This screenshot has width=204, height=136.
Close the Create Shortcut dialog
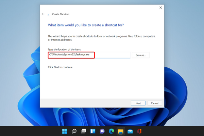[x=160, y=7]
